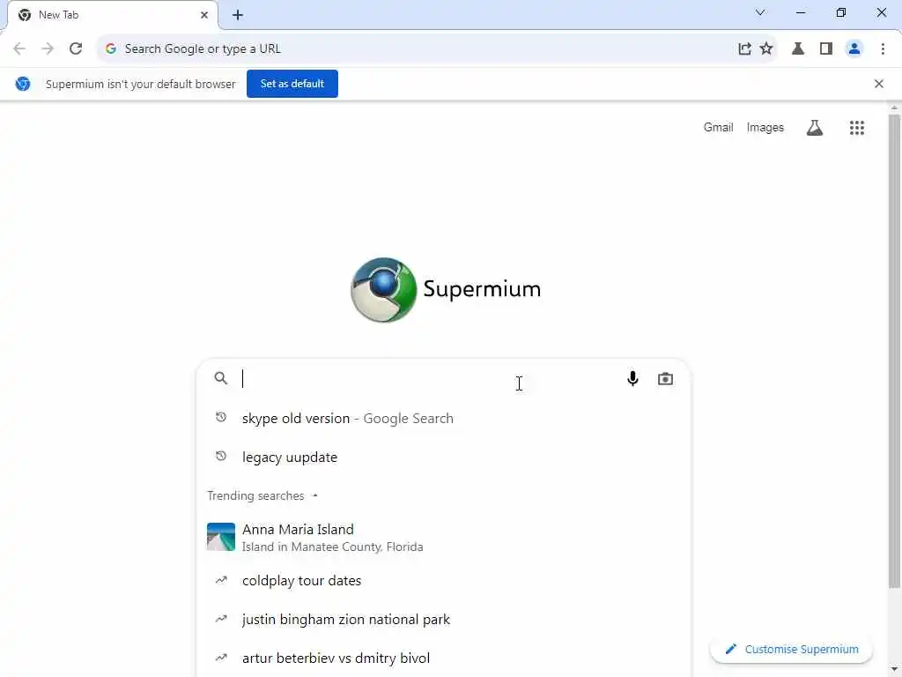Close the New Tab tab

click(203, 15)
